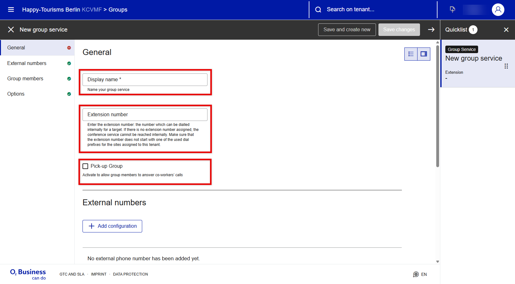Open the EN language selector
The image size is (515, 284).
pyautogui.click(x=420, y=274)
